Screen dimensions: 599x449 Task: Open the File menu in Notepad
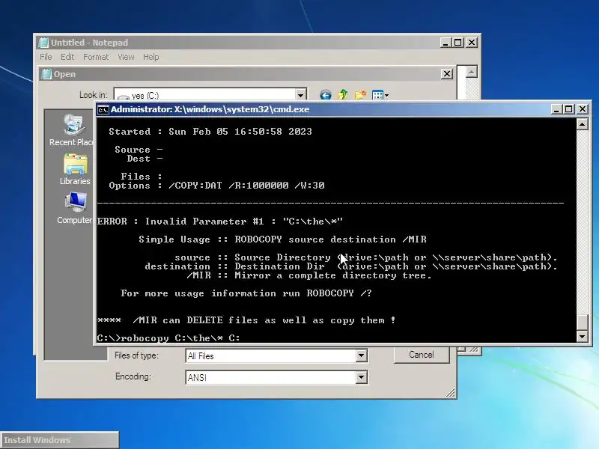tap(46, 57)
